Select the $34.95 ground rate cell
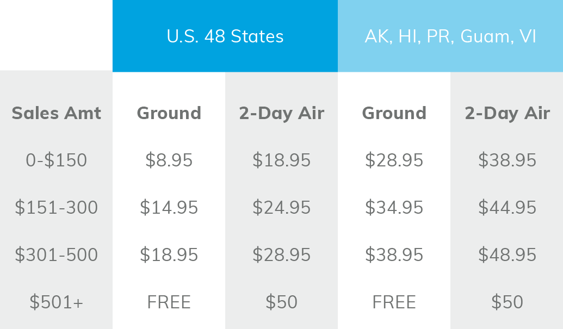Image resolution: width=563 pixels, height=329 pixels. pos(394,208)
